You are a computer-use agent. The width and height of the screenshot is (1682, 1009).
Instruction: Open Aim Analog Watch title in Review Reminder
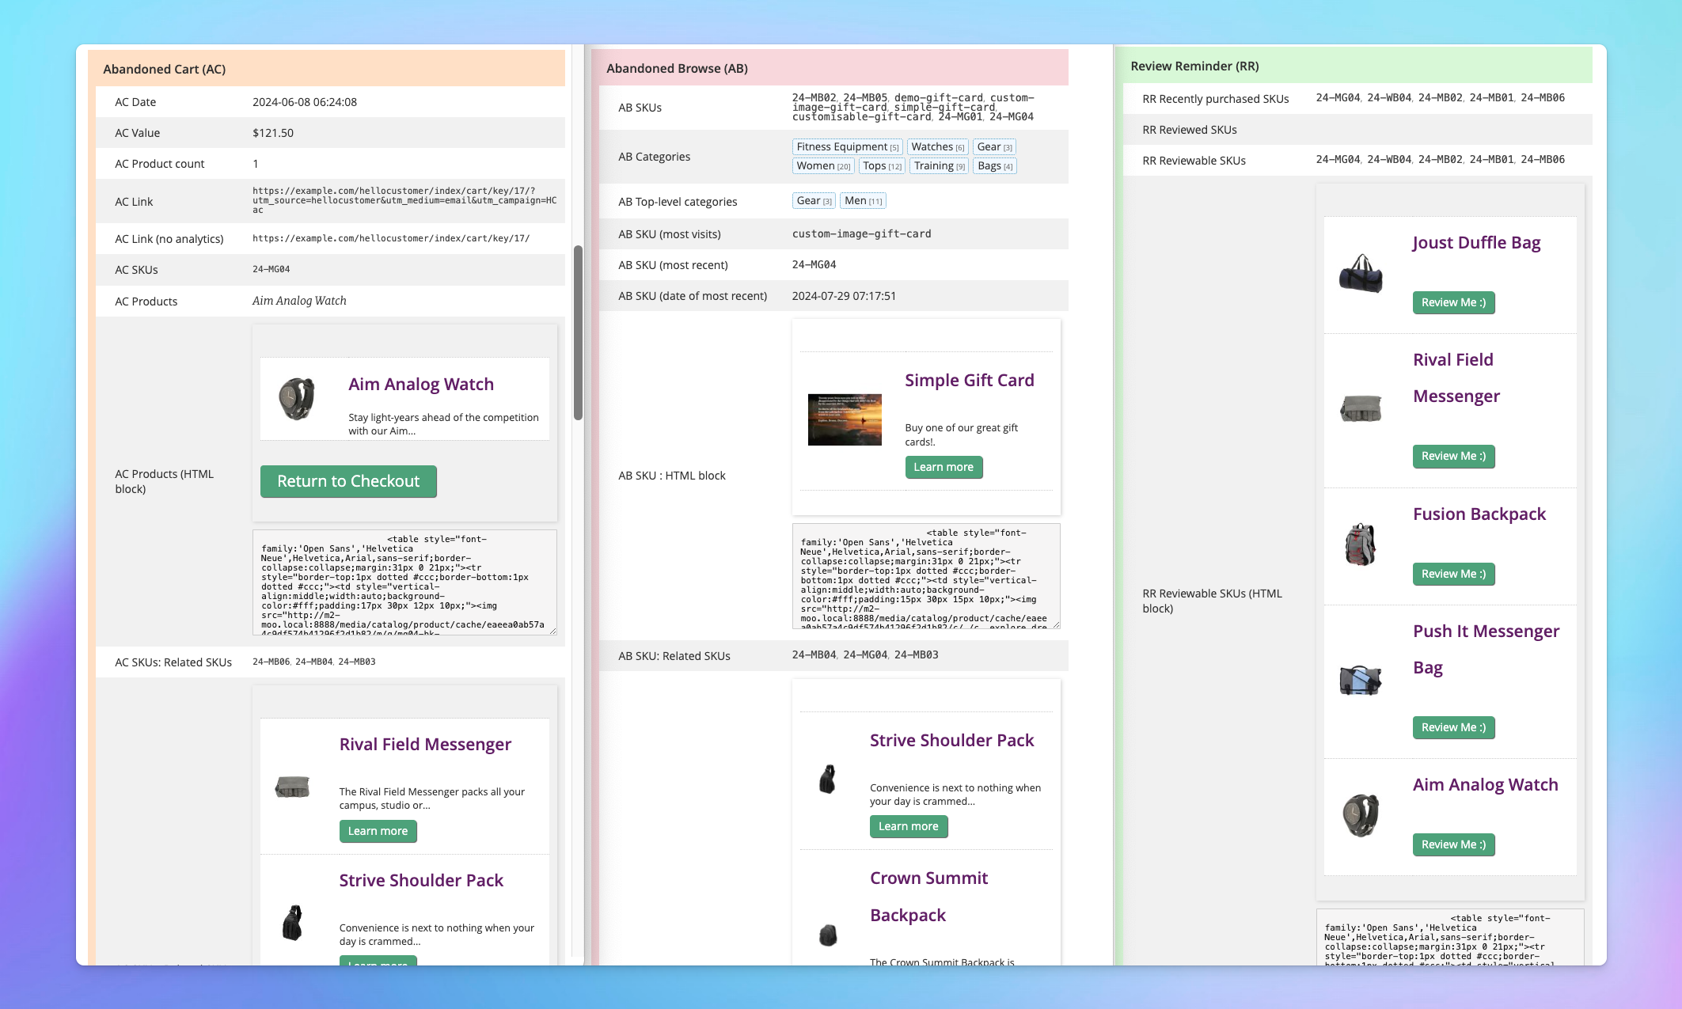point(1486,785)
